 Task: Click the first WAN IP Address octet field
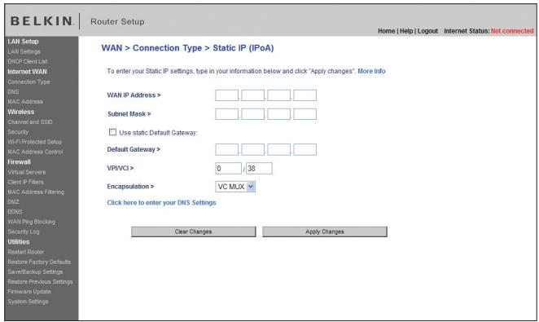click(x=227, y=95)
